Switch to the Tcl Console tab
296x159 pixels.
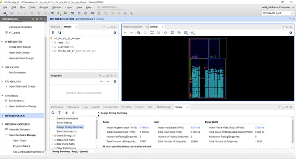tap(57, 107)
